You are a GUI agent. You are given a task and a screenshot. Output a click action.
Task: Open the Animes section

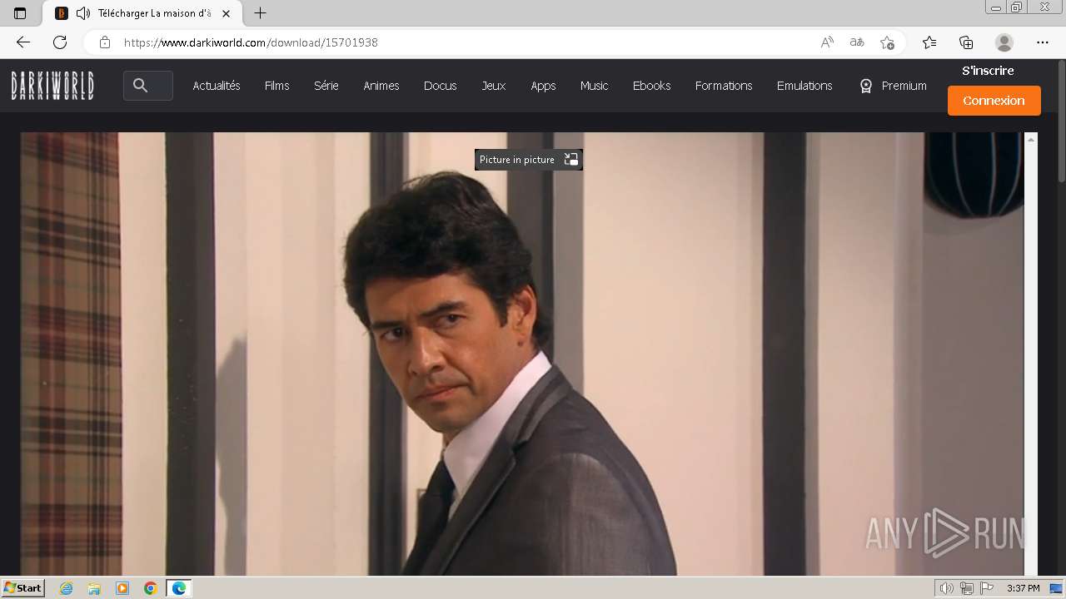tap(381, 86)
